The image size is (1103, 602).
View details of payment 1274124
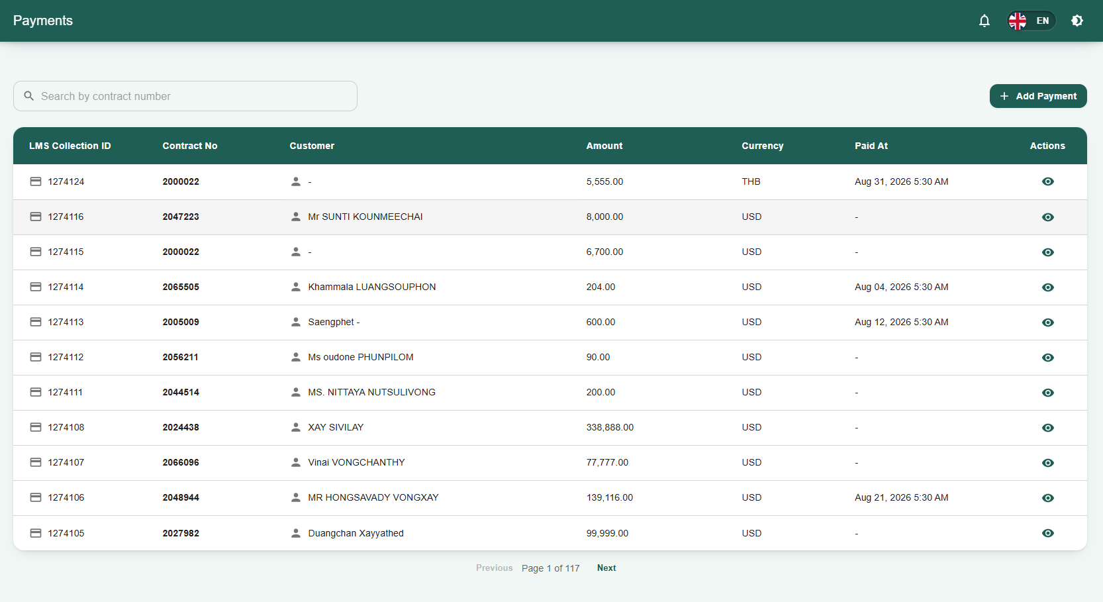point(1047,181)
